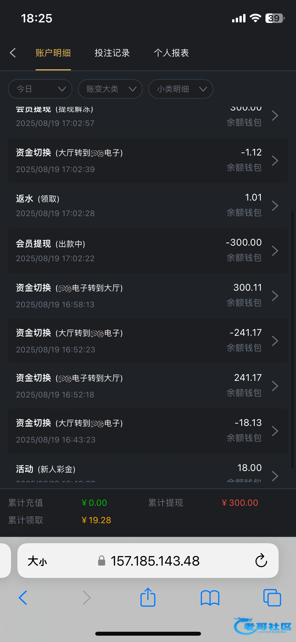Screen dimensions: 296x642
Task: Open the 小类明细 subcategory dropdown
Action: coord(181,89)
